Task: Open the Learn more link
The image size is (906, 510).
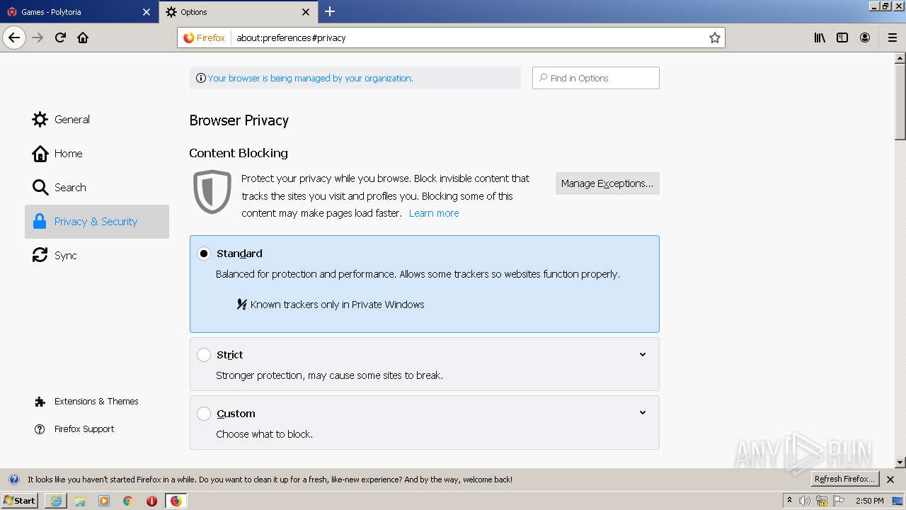Action: click(434, 213)
